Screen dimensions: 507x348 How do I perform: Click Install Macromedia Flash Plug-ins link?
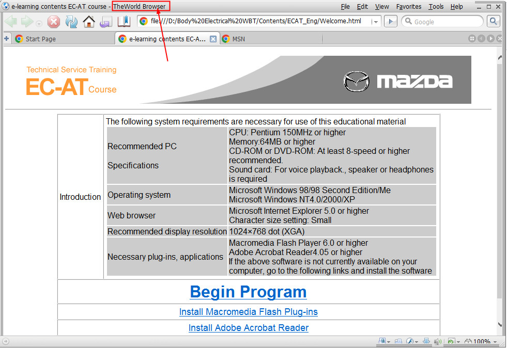[248, 312]
